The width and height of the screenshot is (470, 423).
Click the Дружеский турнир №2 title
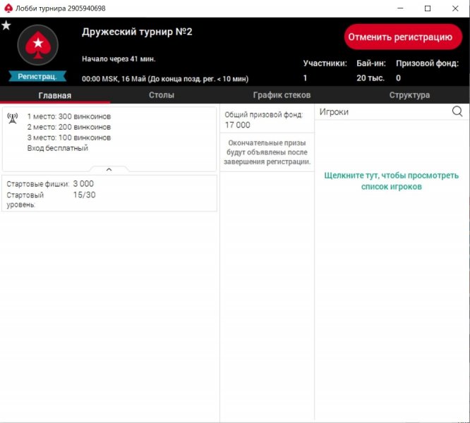(137, 32)
